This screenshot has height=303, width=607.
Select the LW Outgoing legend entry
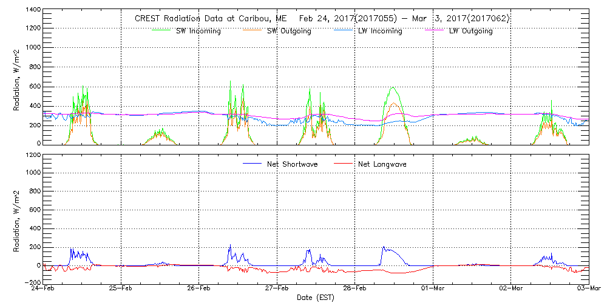click(x=470, y=32)
